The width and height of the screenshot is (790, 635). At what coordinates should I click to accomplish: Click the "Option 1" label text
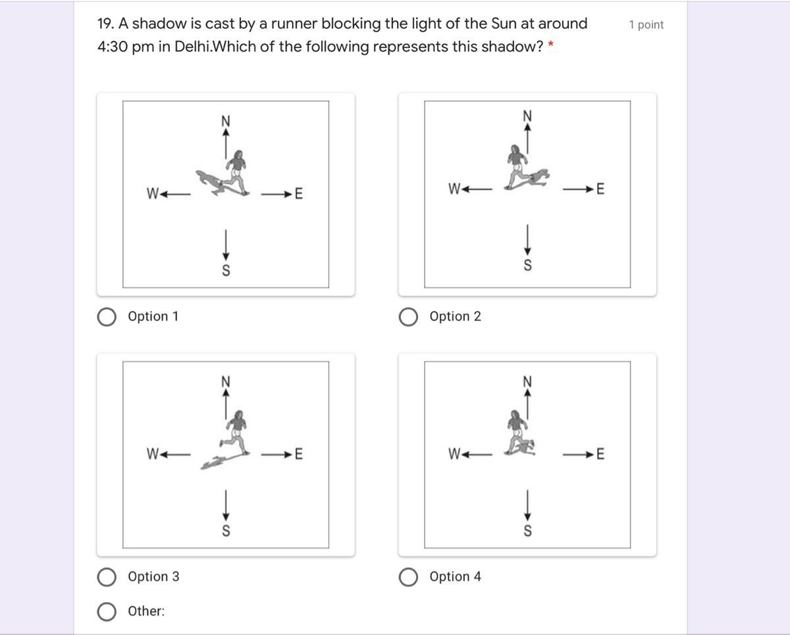point(153,317)
